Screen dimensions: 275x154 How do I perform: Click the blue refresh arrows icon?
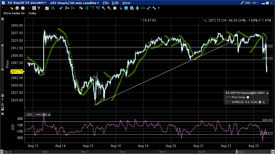coord(149,8)
